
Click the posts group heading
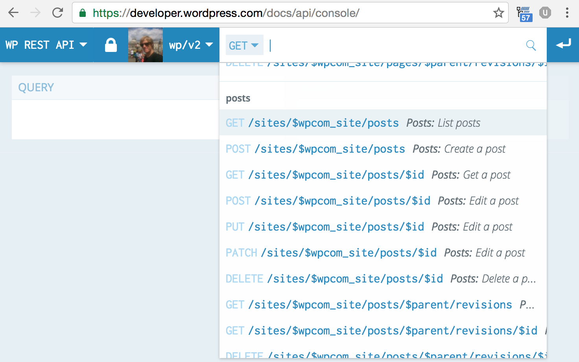tap(238, 98)
